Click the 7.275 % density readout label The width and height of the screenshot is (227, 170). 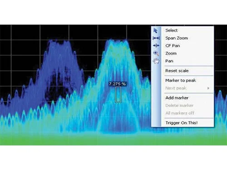coord(118,84)
